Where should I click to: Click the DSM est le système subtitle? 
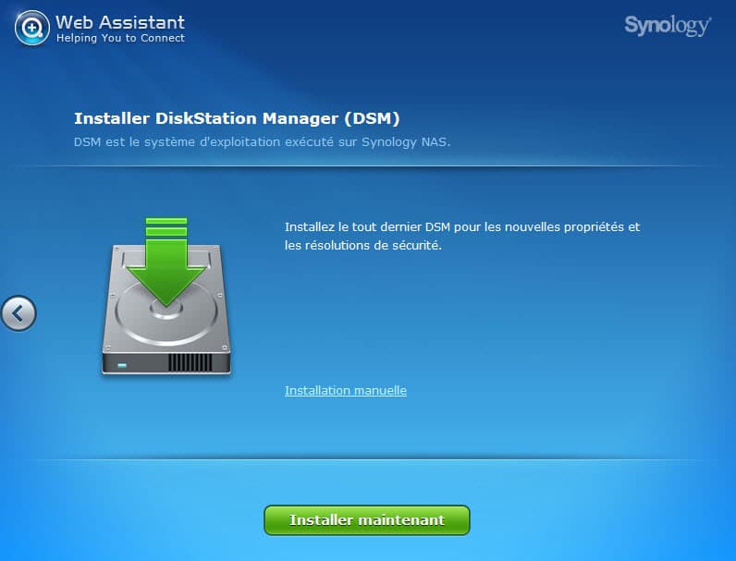262,141
